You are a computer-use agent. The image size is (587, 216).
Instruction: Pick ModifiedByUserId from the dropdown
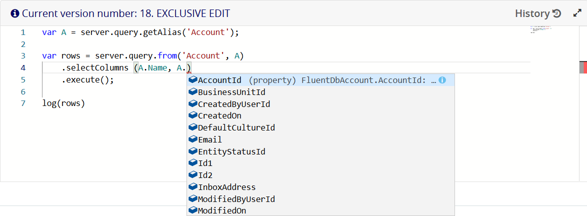click(236, 199)
